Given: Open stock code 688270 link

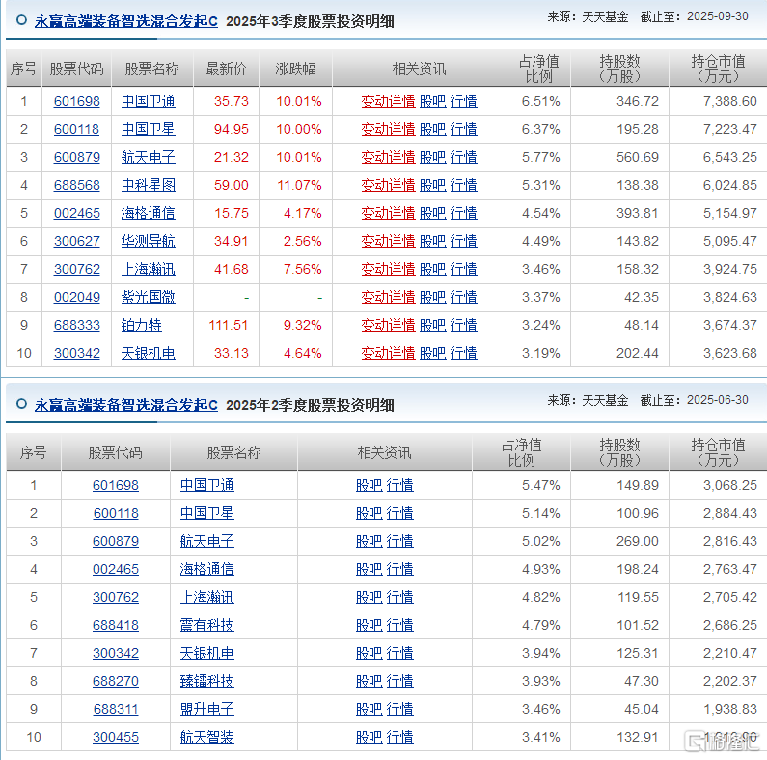Looking at the screenshot, I should pos(116,681).
